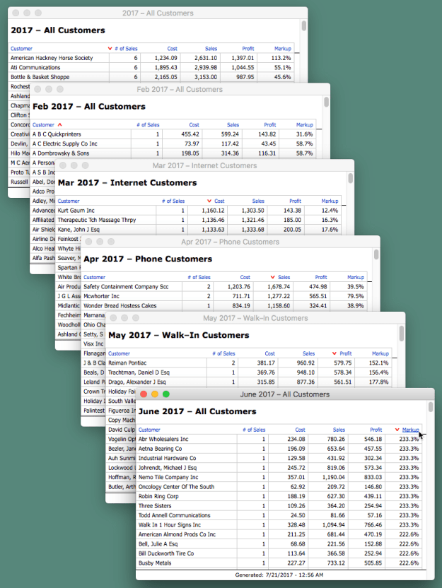This screenshot has width=442, height=588.
Task: Sort June 2017 report by Profit header
Action: click(x=376, y=430)
